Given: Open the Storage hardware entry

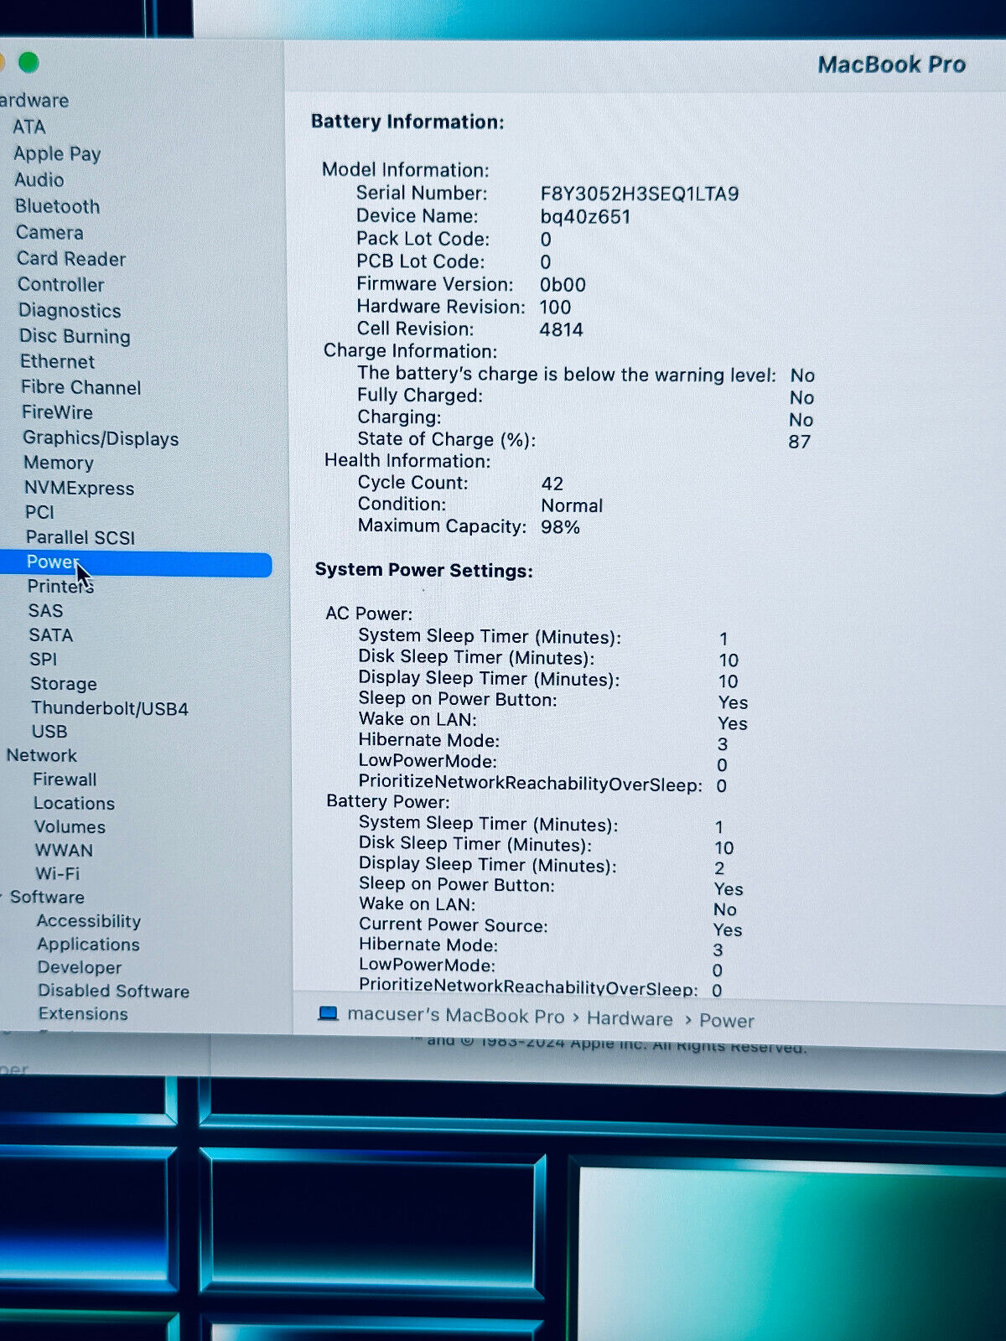Looking at the screenshot, I should 64,684.
